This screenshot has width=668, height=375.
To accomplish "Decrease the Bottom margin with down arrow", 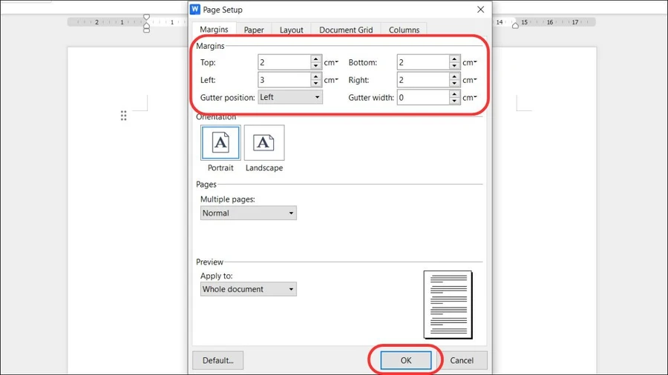I will pyautogui.click(x=454, y=66).
